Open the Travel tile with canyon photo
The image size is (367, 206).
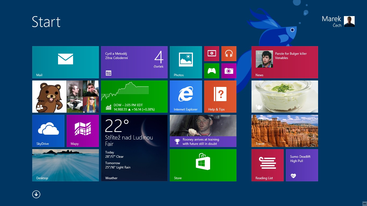(x=285, y=131)
